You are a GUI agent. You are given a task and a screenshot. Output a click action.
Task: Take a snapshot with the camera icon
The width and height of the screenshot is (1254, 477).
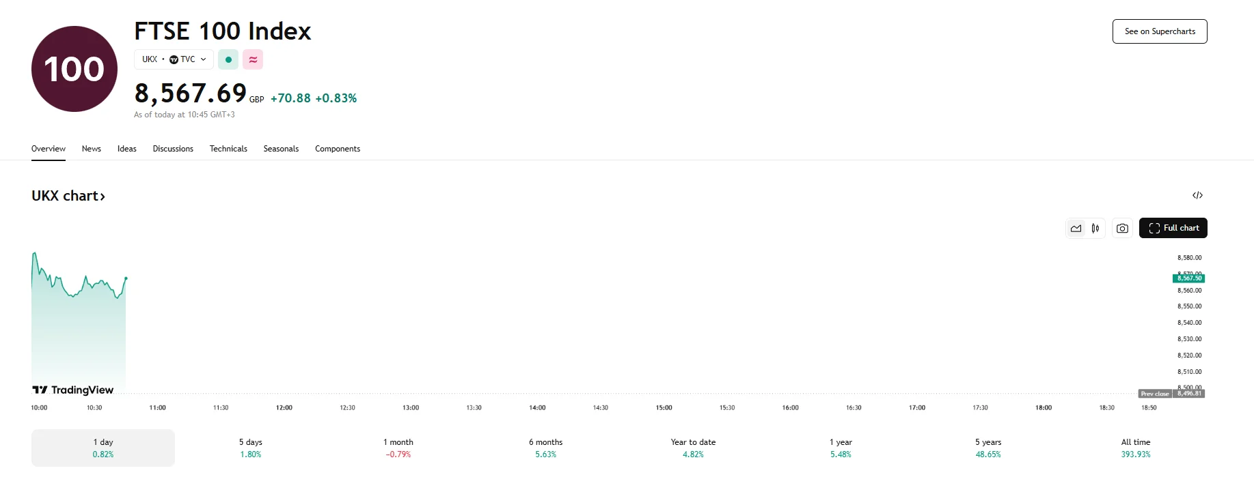pyautogui.click(x=1121, y=228)
